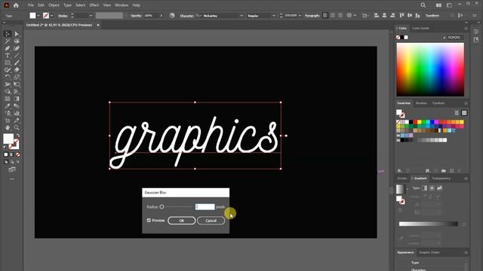Open the font style Regular dropdown
Image resolution: width=483 pixels, height=271 pixels.
[x=273, y=15]
